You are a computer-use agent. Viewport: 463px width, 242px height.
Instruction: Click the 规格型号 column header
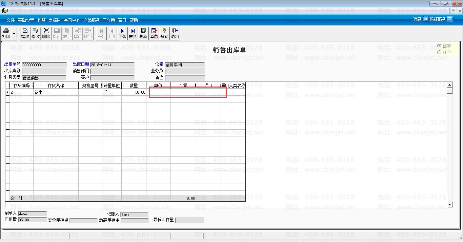[x=90, y=86]
